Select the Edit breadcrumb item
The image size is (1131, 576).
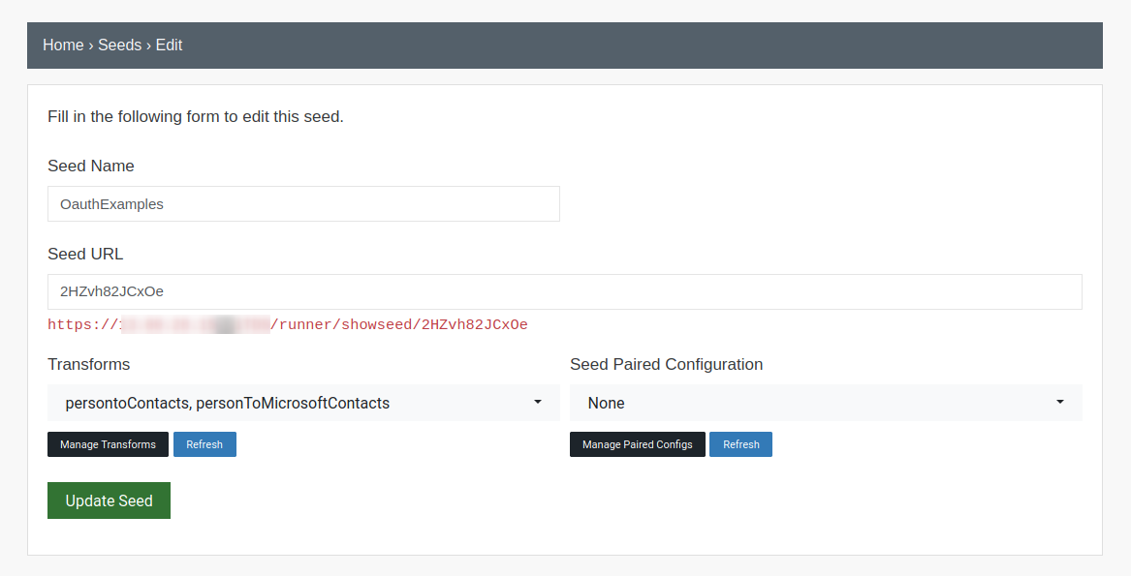click(169, 45)
